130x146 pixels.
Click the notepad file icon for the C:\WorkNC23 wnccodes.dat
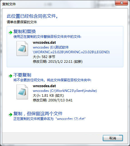22,92
